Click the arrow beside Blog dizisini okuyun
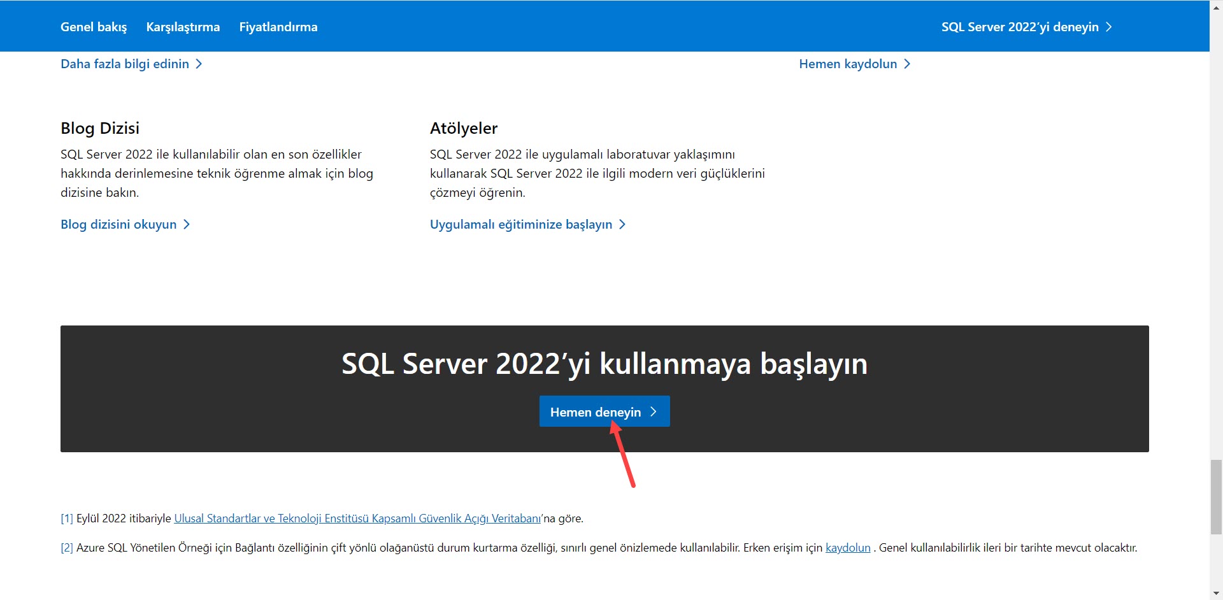Viewport: 1223px width, 600px height. [x=186, y=224]
